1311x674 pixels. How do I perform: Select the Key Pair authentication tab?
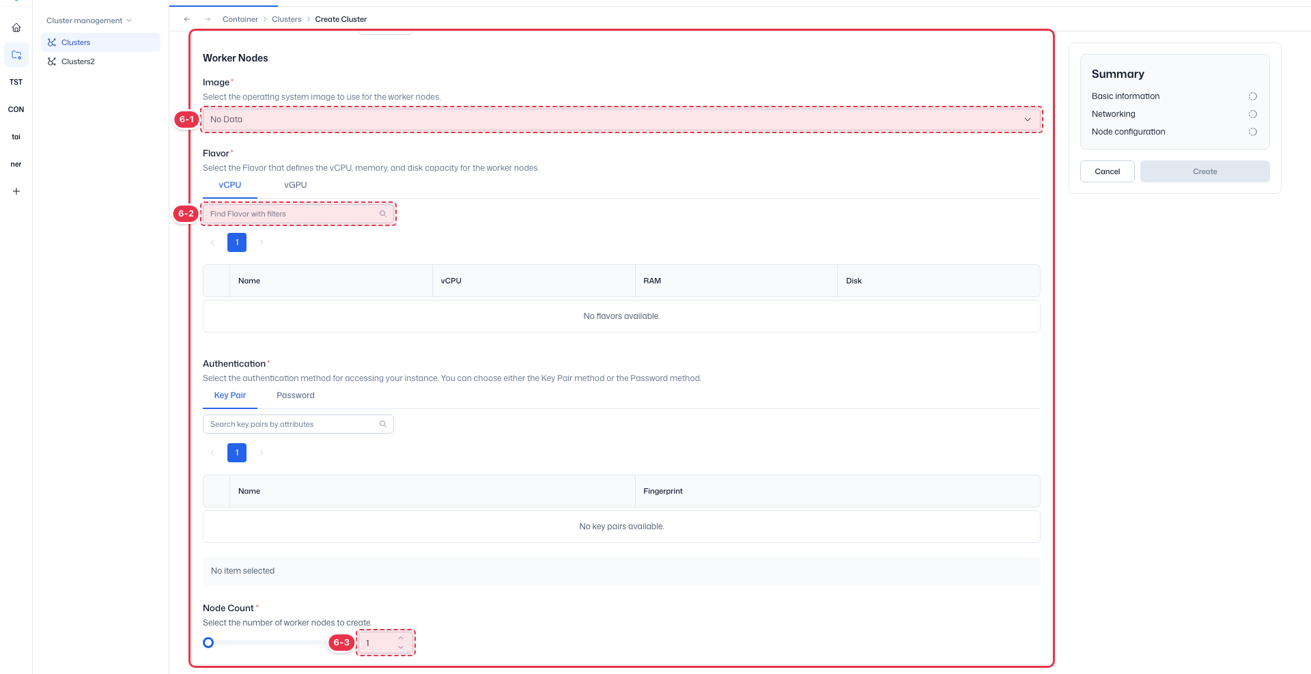pos(230,395)
